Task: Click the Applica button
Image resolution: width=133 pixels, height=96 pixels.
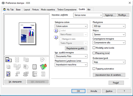Action: (109, 91)
